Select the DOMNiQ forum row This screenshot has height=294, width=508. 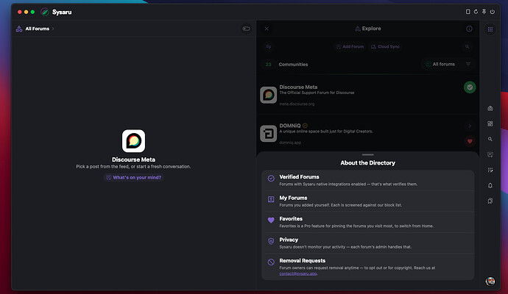pos(367,133)
